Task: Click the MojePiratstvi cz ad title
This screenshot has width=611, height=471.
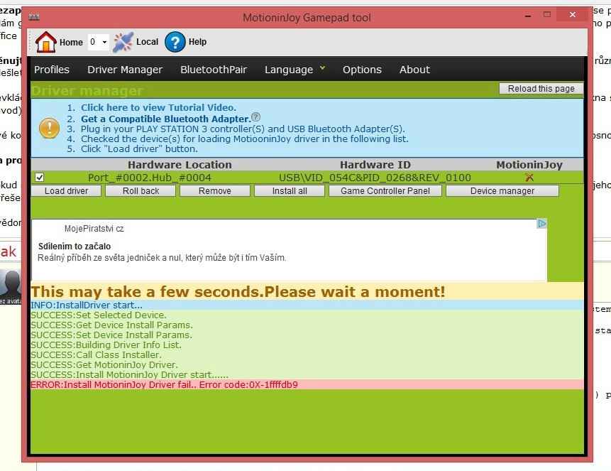Action: [94, 229]
